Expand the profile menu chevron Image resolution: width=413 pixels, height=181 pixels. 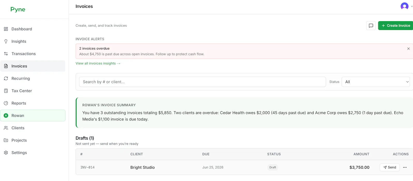(411, 6)
